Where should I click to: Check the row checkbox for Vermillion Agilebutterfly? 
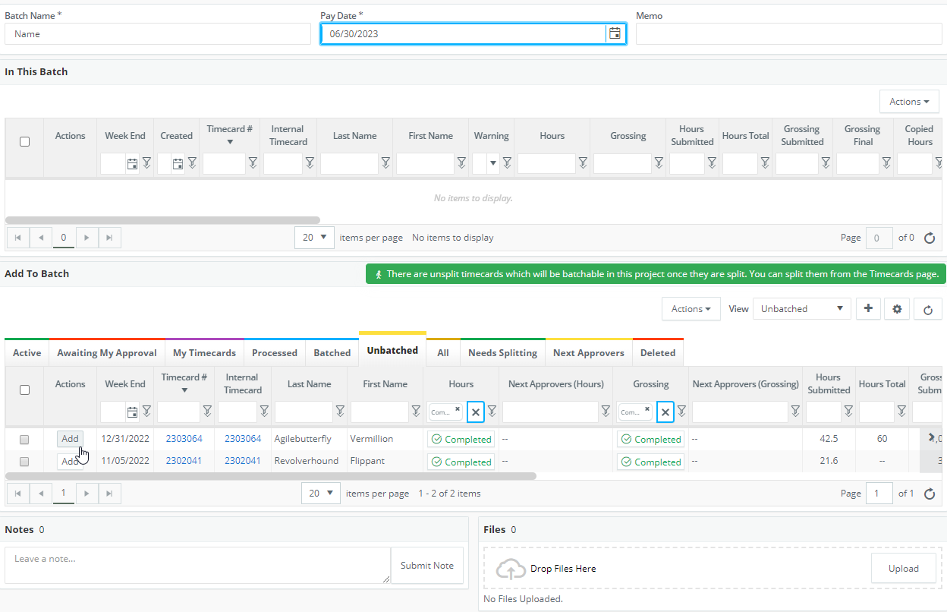[24, 439]
